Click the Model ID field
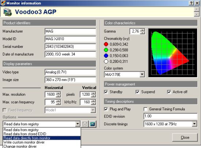The height and width of the screenshot is (148, 201). click(x=71, y=39)
